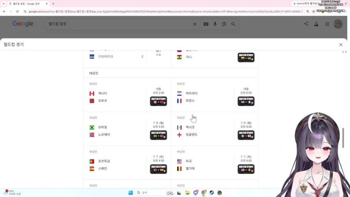Click the England flag icon
Viewport: 350px width, 197px height.
coord(179,135)
